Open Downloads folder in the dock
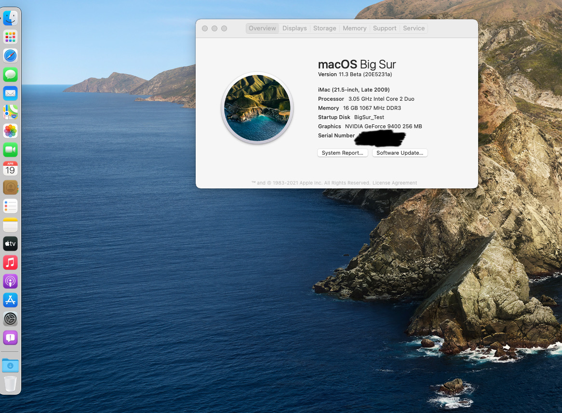This screenshot has width=562, height=413. (11, 365)
